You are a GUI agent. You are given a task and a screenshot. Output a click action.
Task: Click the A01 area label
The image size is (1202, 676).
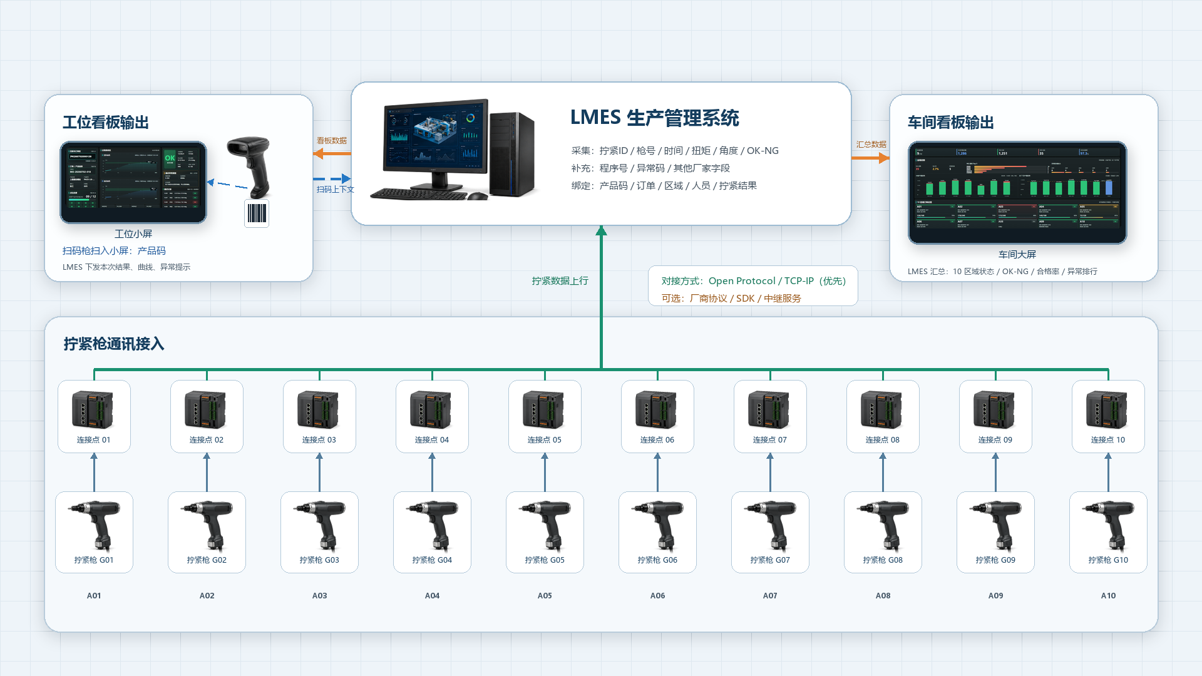click(94, 596)
